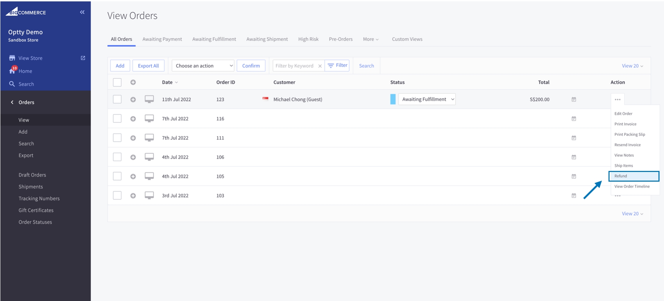Switch to the Awaiting Payment tab
Image resolution: width=664 pixels, height=301 pixels.
[x=162, y=39]
